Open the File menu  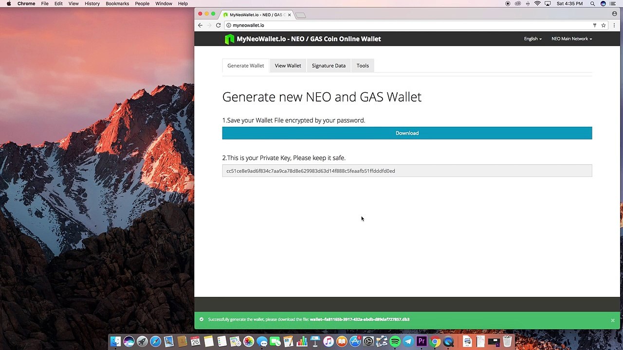pyautogui.click(x=45, y=3)
